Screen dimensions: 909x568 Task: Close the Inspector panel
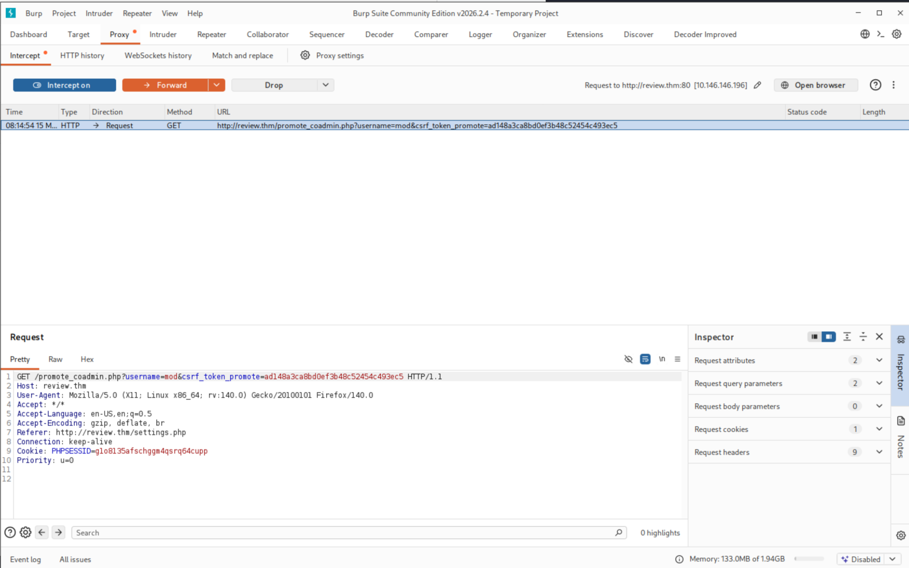[x=879, y=336]
